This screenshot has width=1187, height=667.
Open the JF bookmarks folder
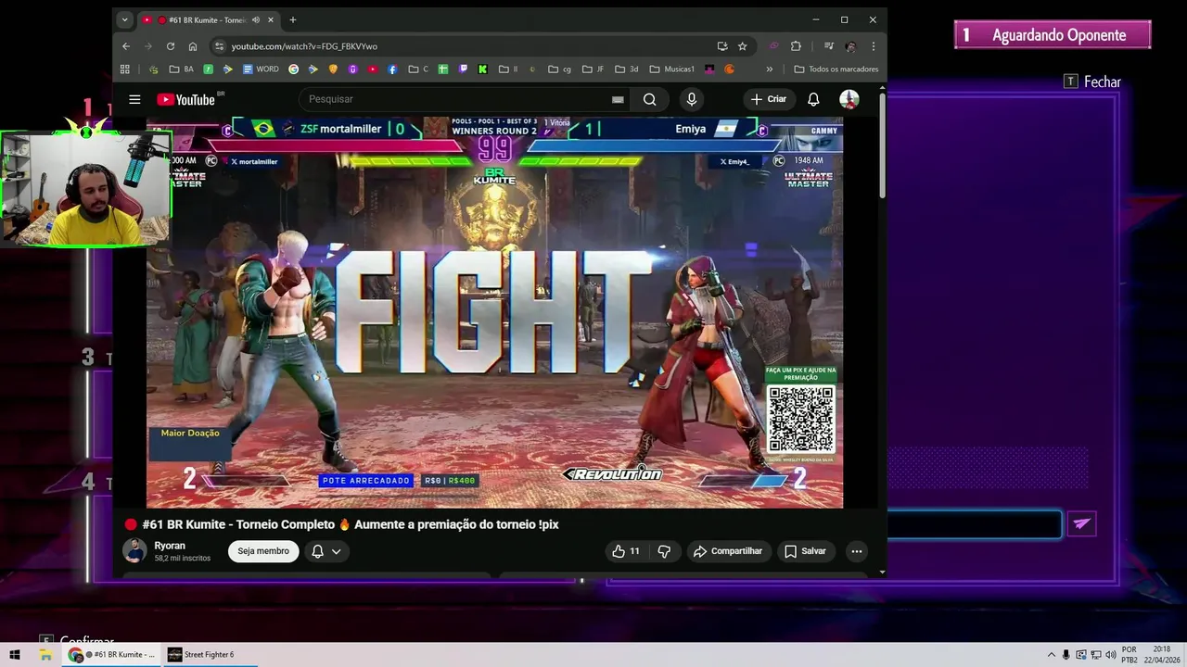[x=593, y=69]
